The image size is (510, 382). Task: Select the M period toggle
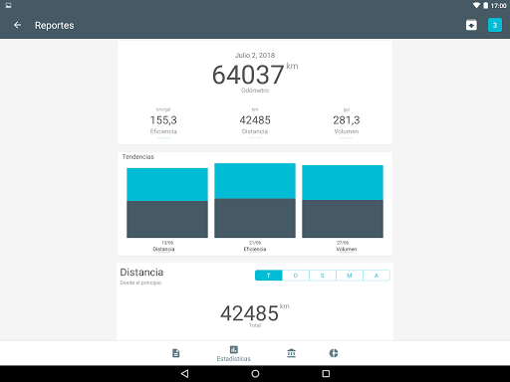coord(350,276)
